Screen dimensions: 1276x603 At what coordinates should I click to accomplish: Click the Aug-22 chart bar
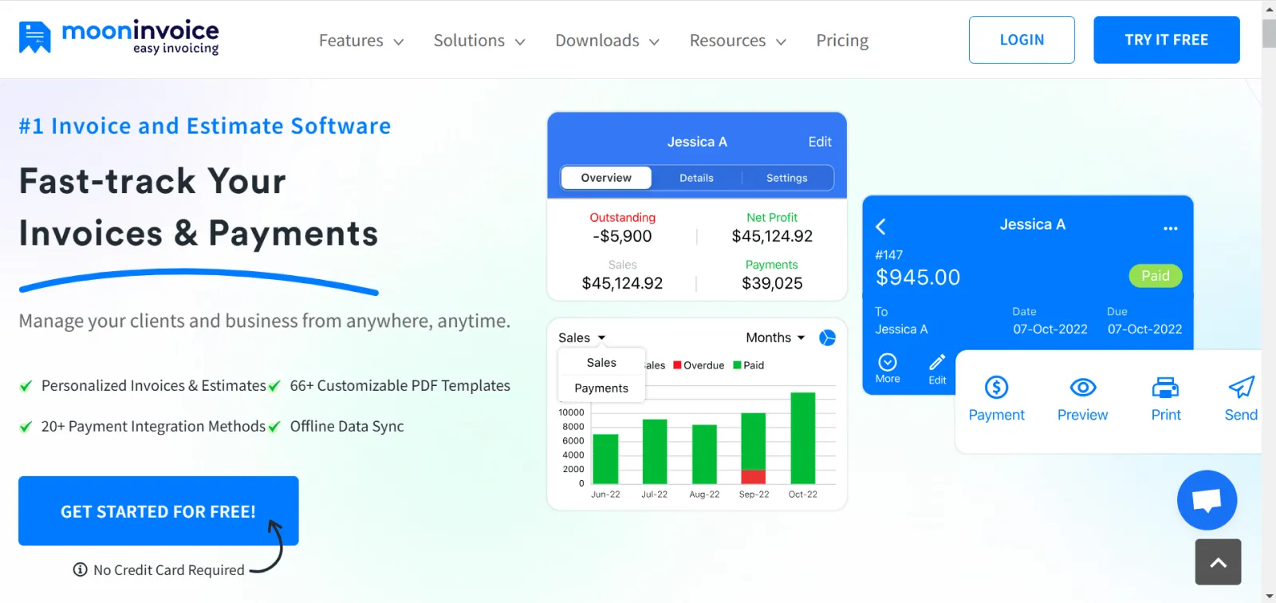coord(704,455)
